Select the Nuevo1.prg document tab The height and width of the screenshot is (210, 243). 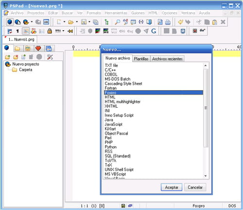(20, 39)
